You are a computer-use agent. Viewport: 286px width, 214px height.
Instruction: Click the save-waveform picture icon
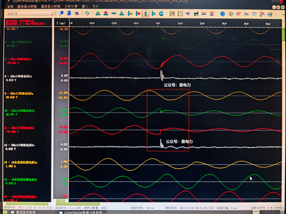(x=196, y=14)
